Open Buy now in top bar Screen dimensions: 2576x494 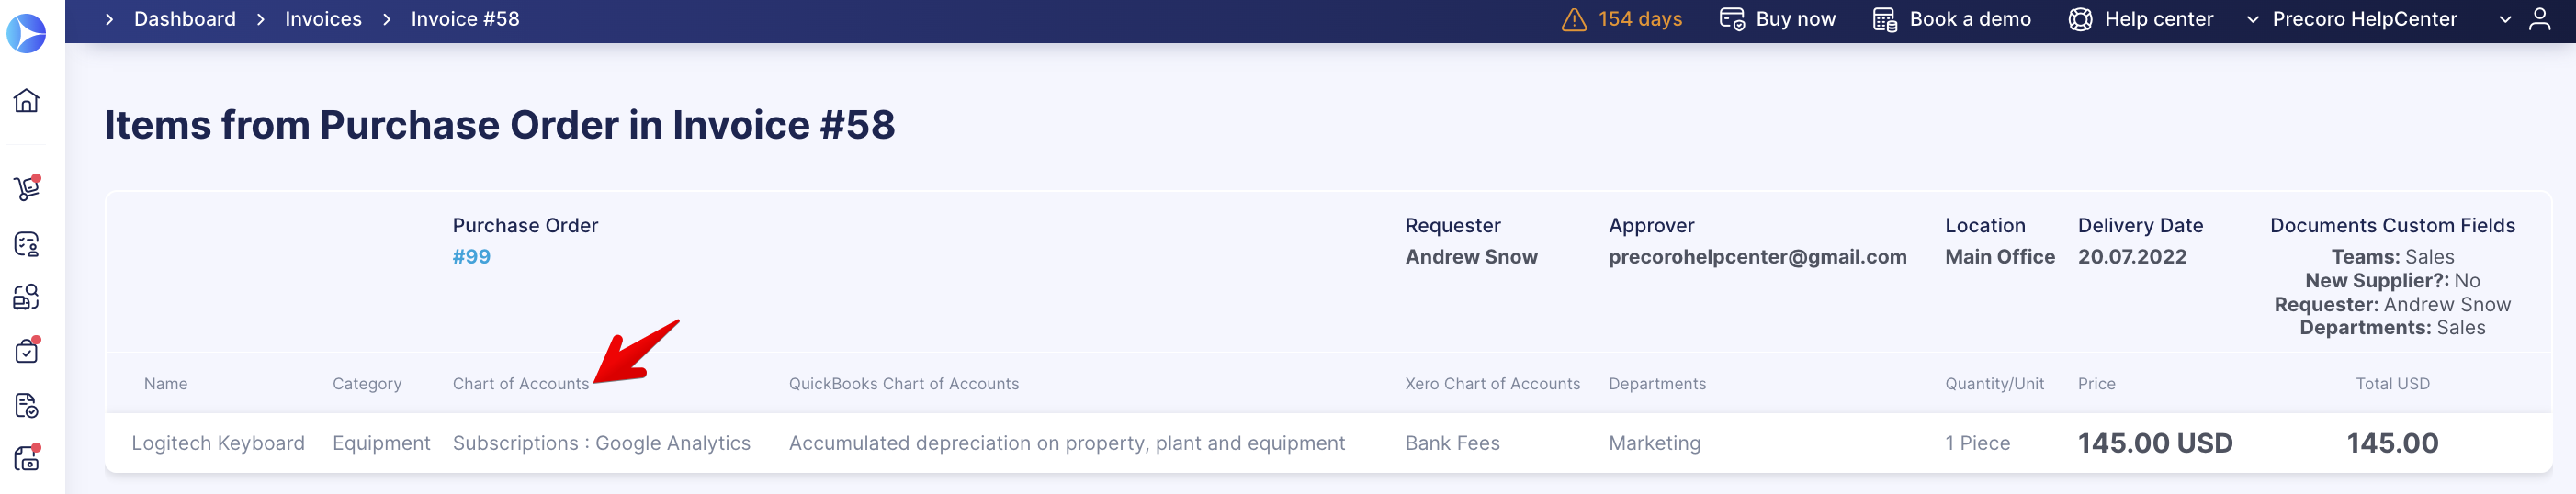coord(1777,19)
